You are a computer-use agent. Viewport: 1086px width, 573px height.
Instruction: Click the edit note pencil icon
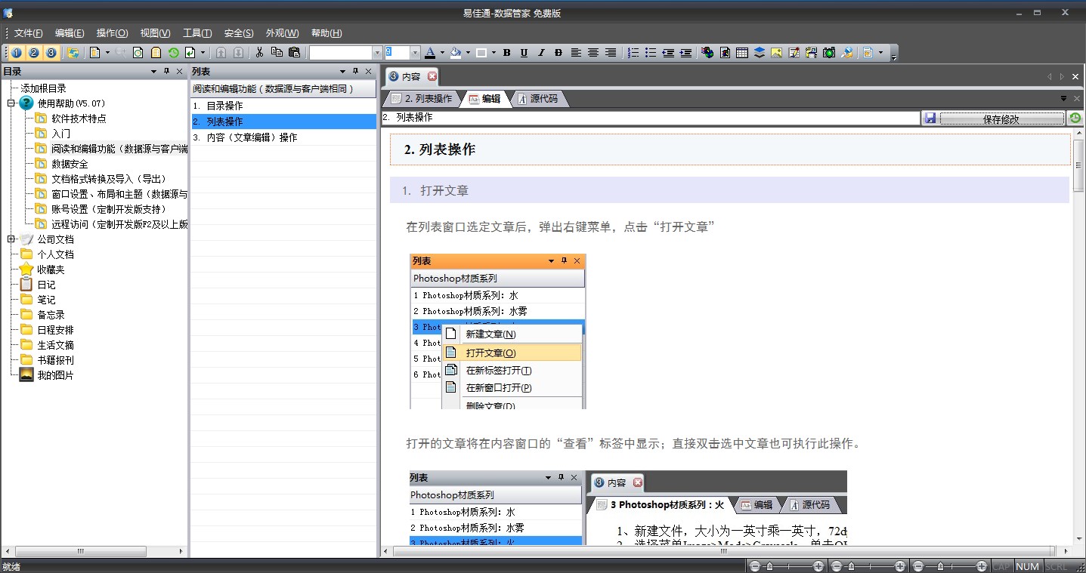tap(794, 53)
